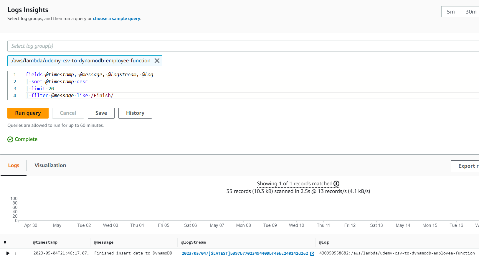Click the @timestamp column header

tap(45, 242)
